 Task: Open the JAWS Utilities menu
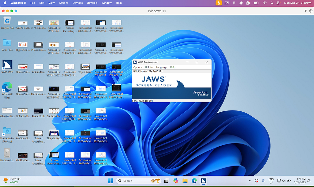149,67
